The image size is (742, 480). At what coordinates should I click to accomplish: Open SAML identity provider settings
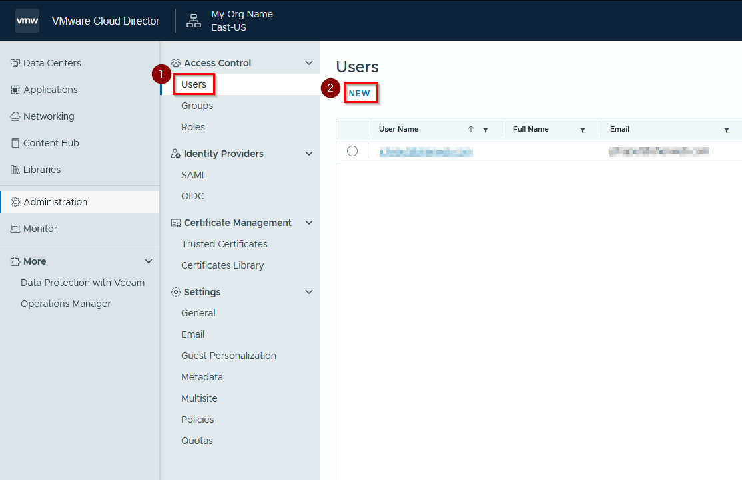[194, 175]
